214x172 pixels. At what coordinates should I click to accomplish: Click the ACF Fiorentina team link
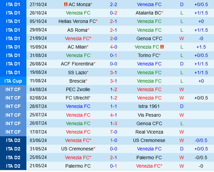77,64
